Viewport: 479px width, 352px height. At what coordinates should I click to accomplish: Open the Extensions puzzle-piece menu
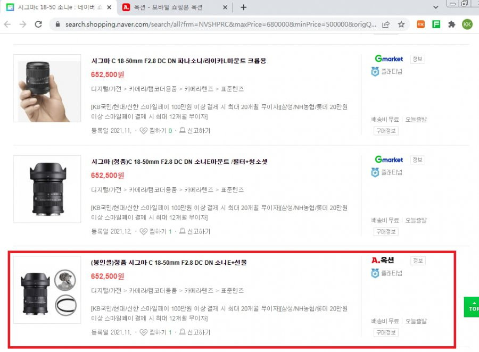[451, 24]
